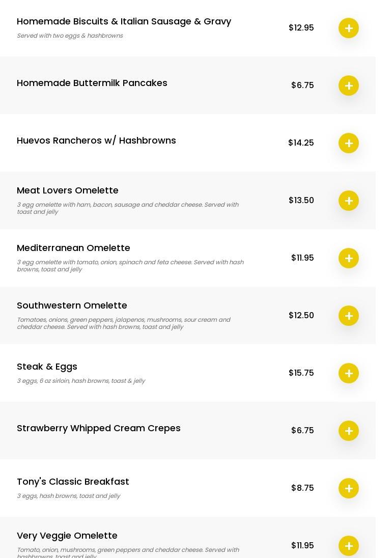Add Tony's Classic Breakfast to cart
The height and width of the screenshot is (558, 392).
[349, 488]
